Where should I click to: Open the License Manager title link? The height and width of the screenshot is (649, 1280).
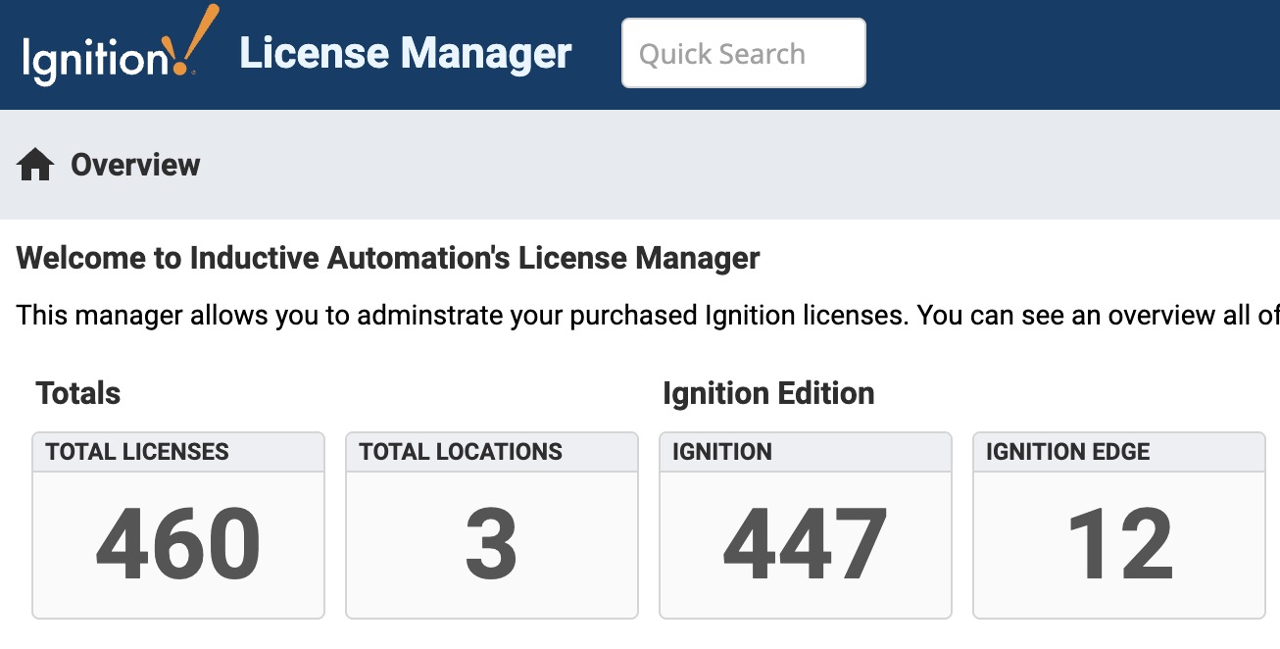pos(405,54)
